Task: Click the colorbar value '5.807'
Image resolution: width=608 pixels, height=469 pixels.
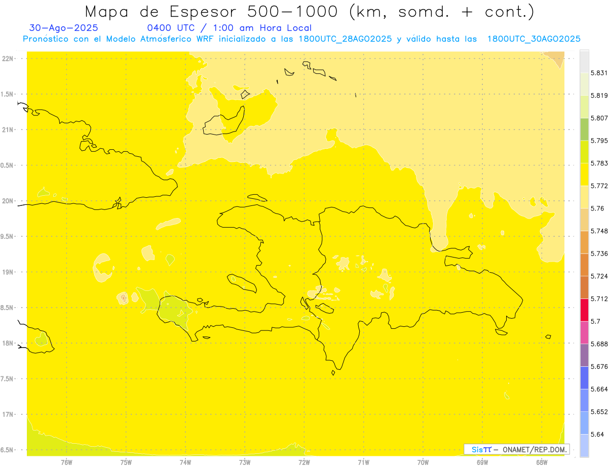Action: 599,118
